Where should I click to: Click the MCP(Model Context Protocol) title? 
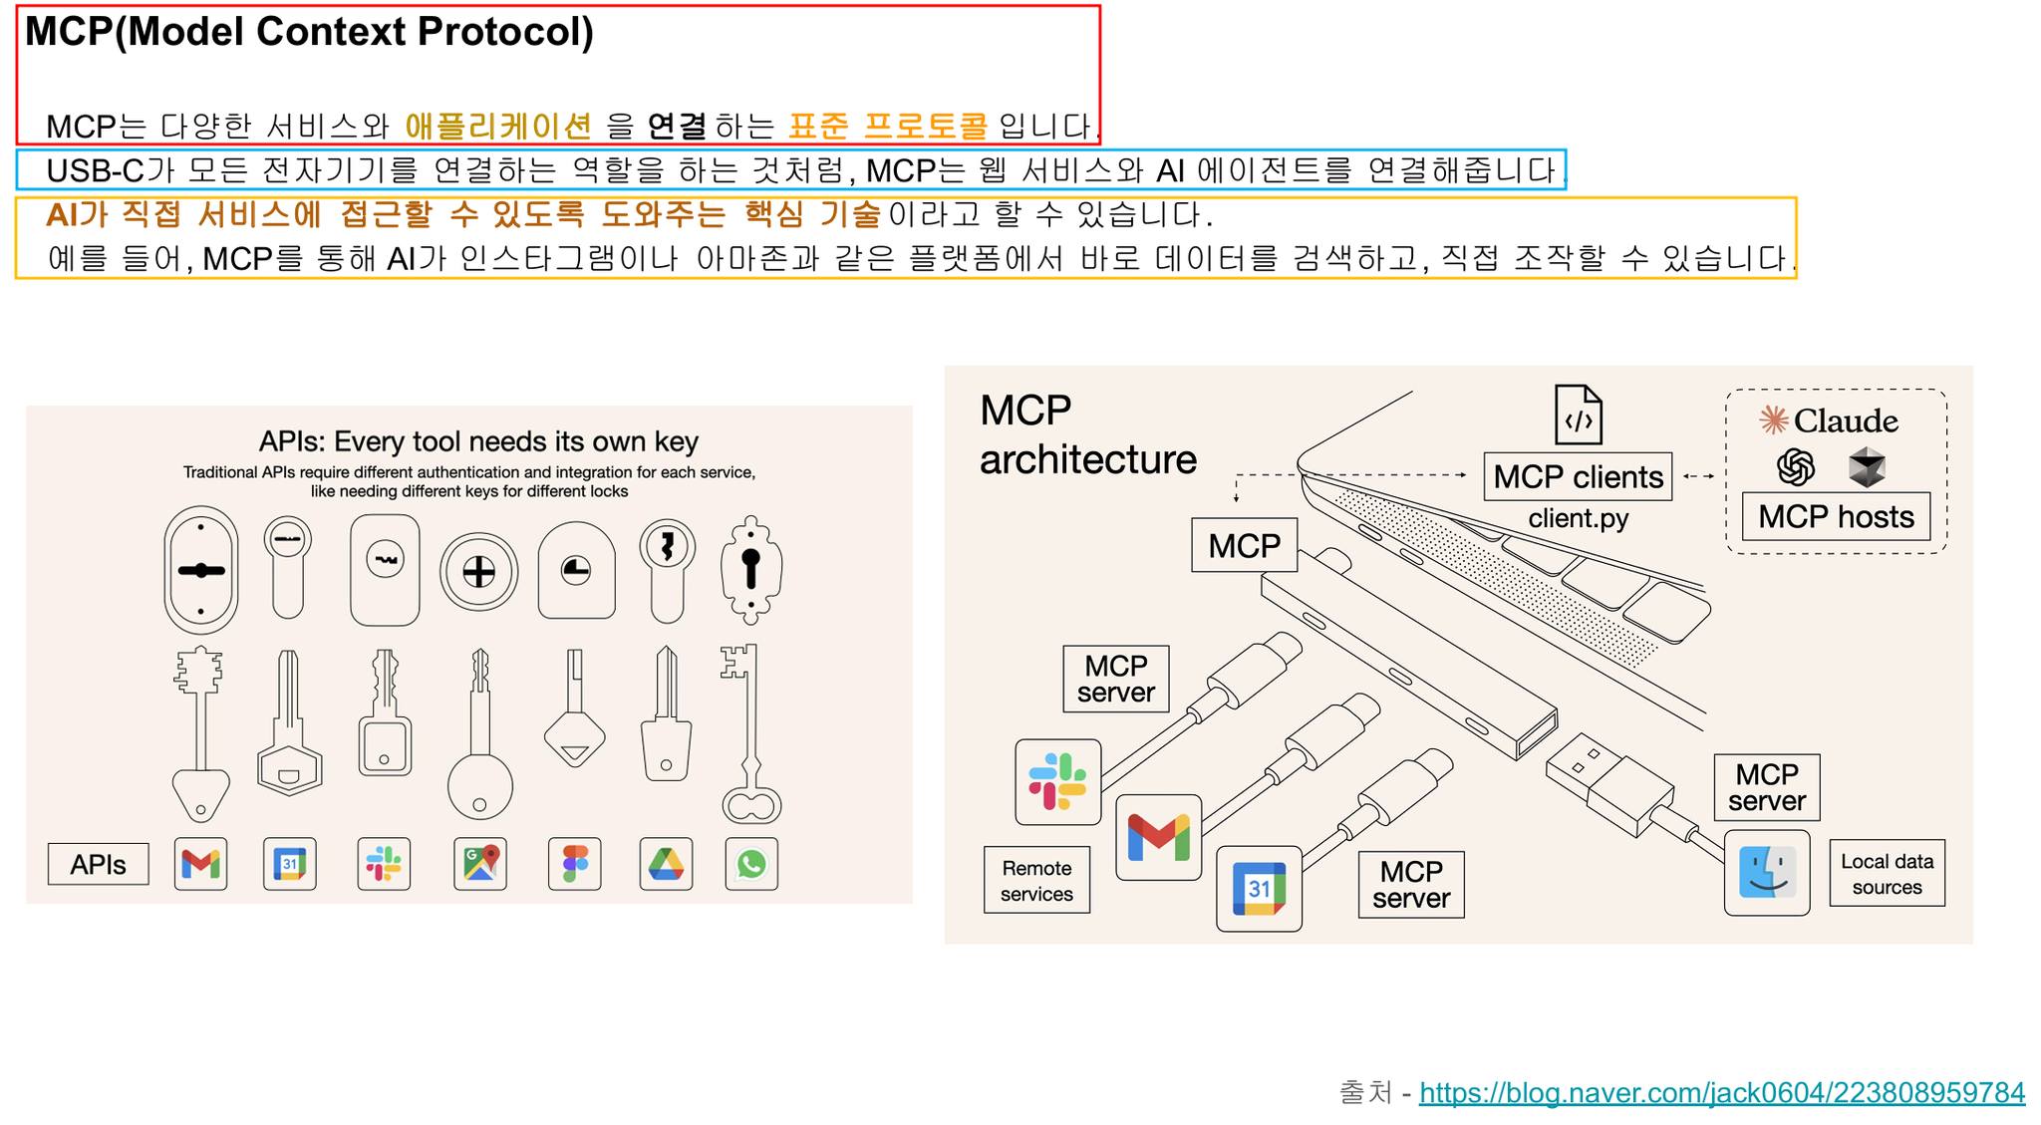309,32
